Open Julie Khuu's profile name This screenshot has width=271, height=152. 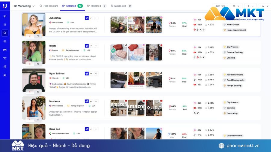click(x=55, y=18)
